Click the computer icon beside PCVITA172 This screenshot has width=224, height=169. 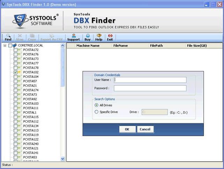(x=20, y=50)
